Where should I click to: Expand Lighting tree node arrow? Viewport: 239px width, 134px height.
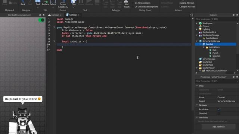tap(197, 29)
